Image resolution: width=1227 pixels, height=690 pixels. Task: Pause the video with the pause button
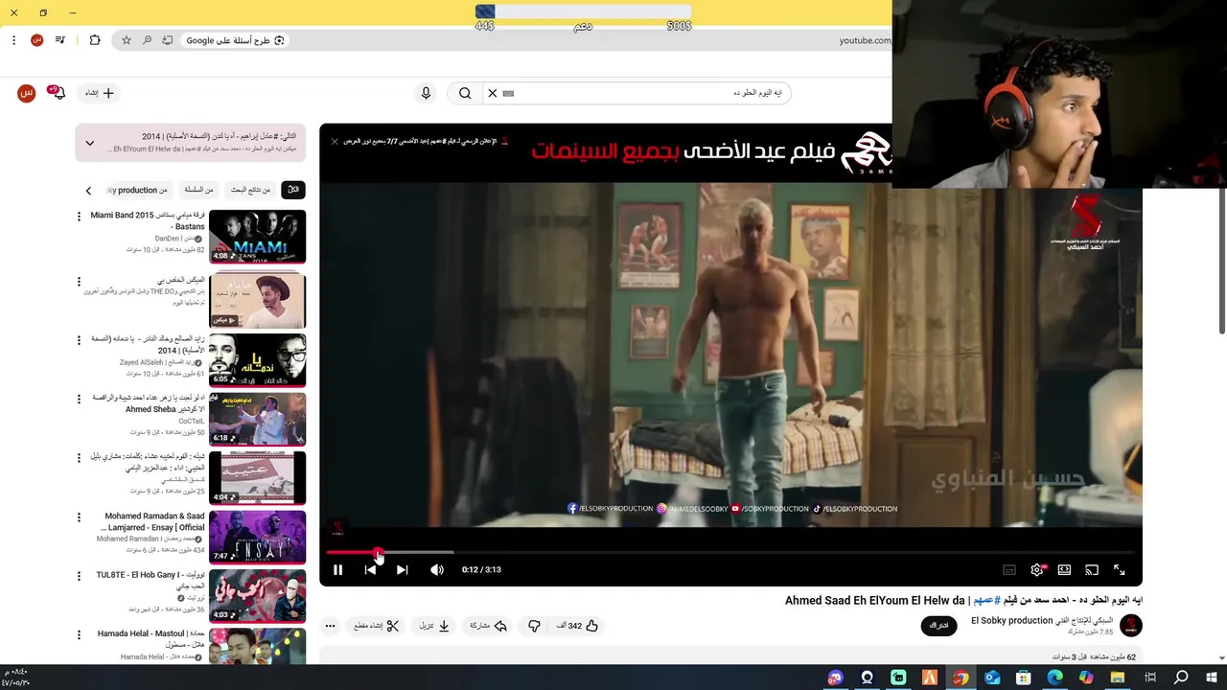(x=337, y=569)
